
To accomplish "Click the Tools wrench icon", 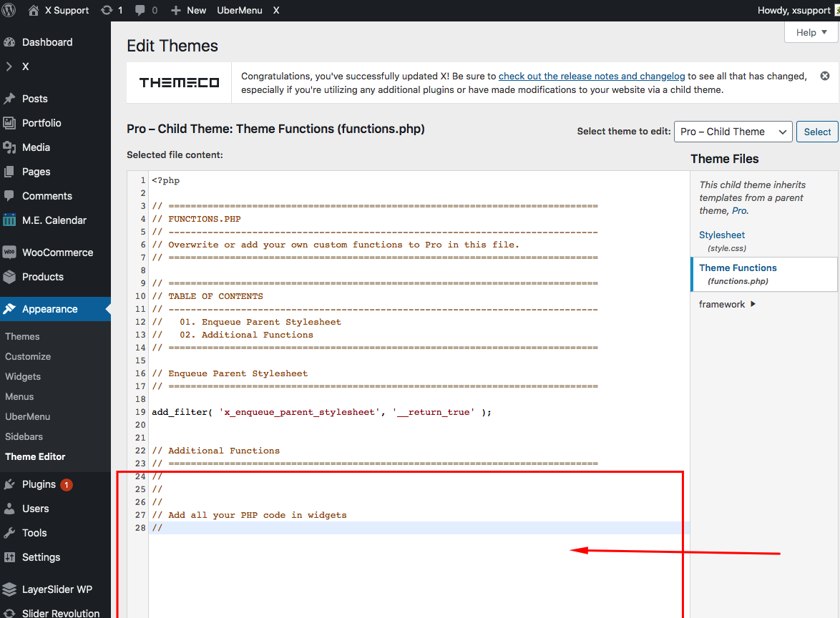I will click(x=9, y=533).
